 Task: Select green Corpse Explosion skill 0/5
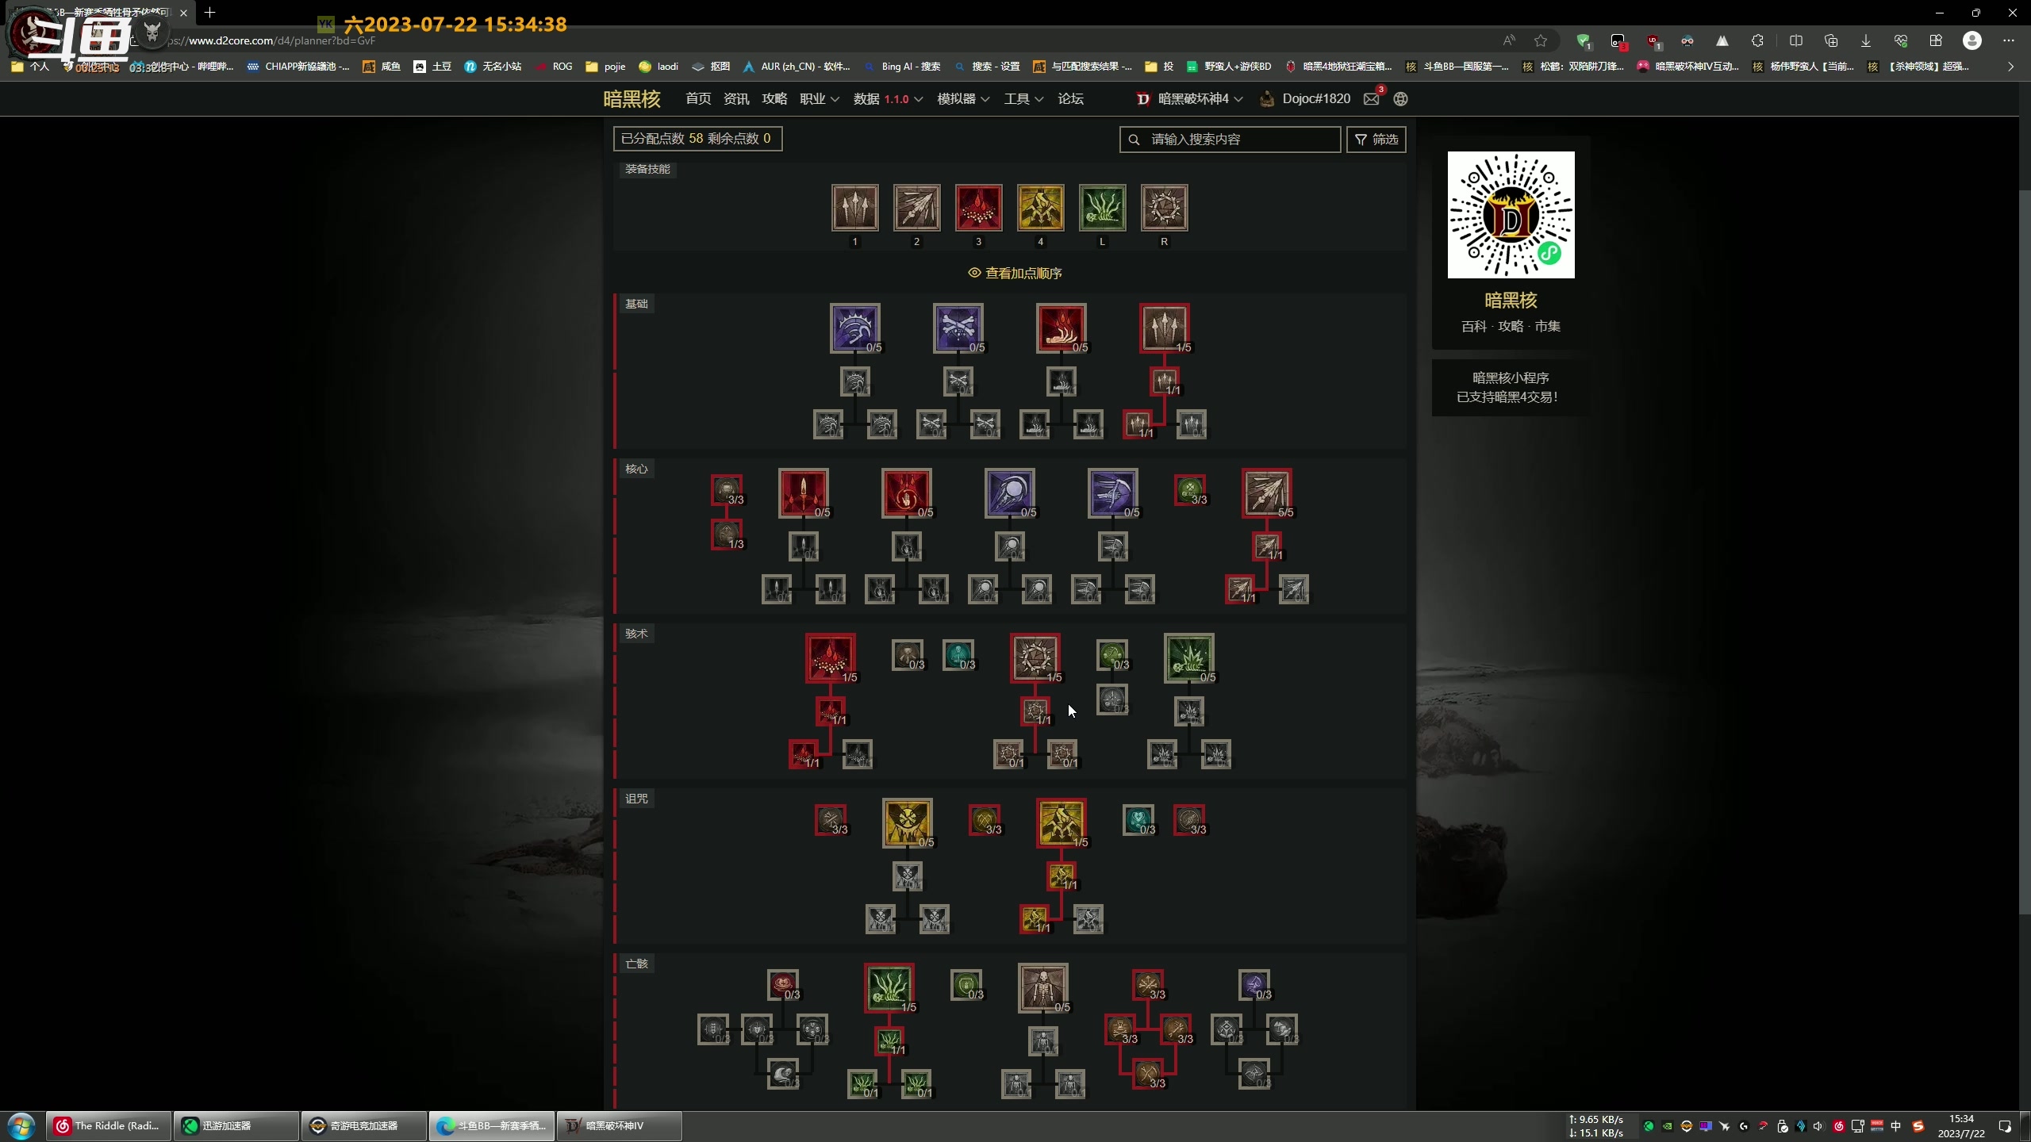[x=1189, y=657]
